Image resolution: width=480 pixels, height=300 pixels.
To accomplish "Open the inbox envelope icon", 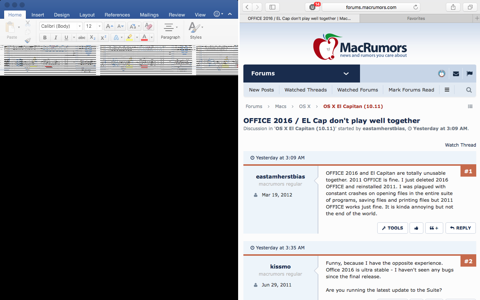I will [456, 73].
